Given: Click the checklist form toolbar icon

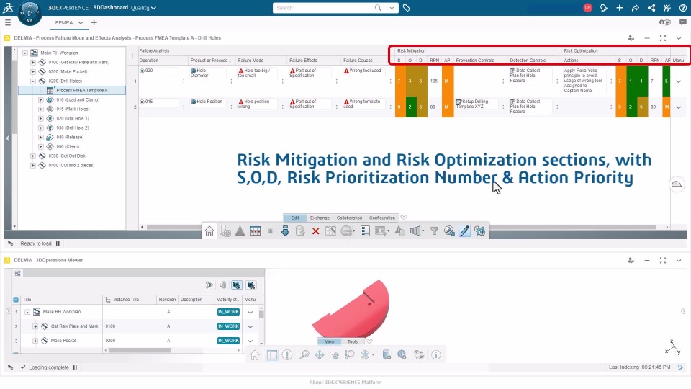Looking at the screenshot, I should coord(366,231).
